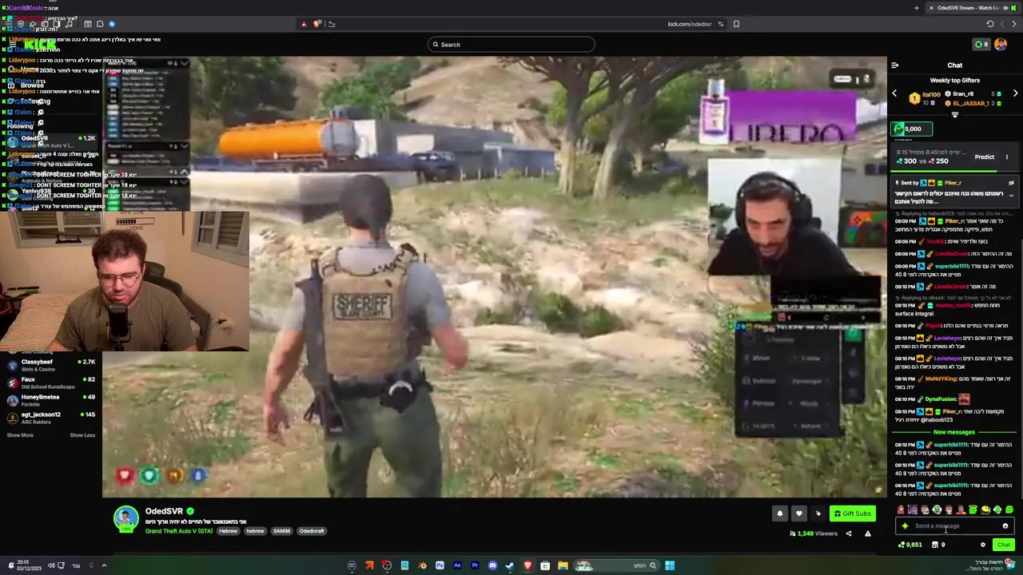Click Show More in sidebar

(x=20, y=435)
